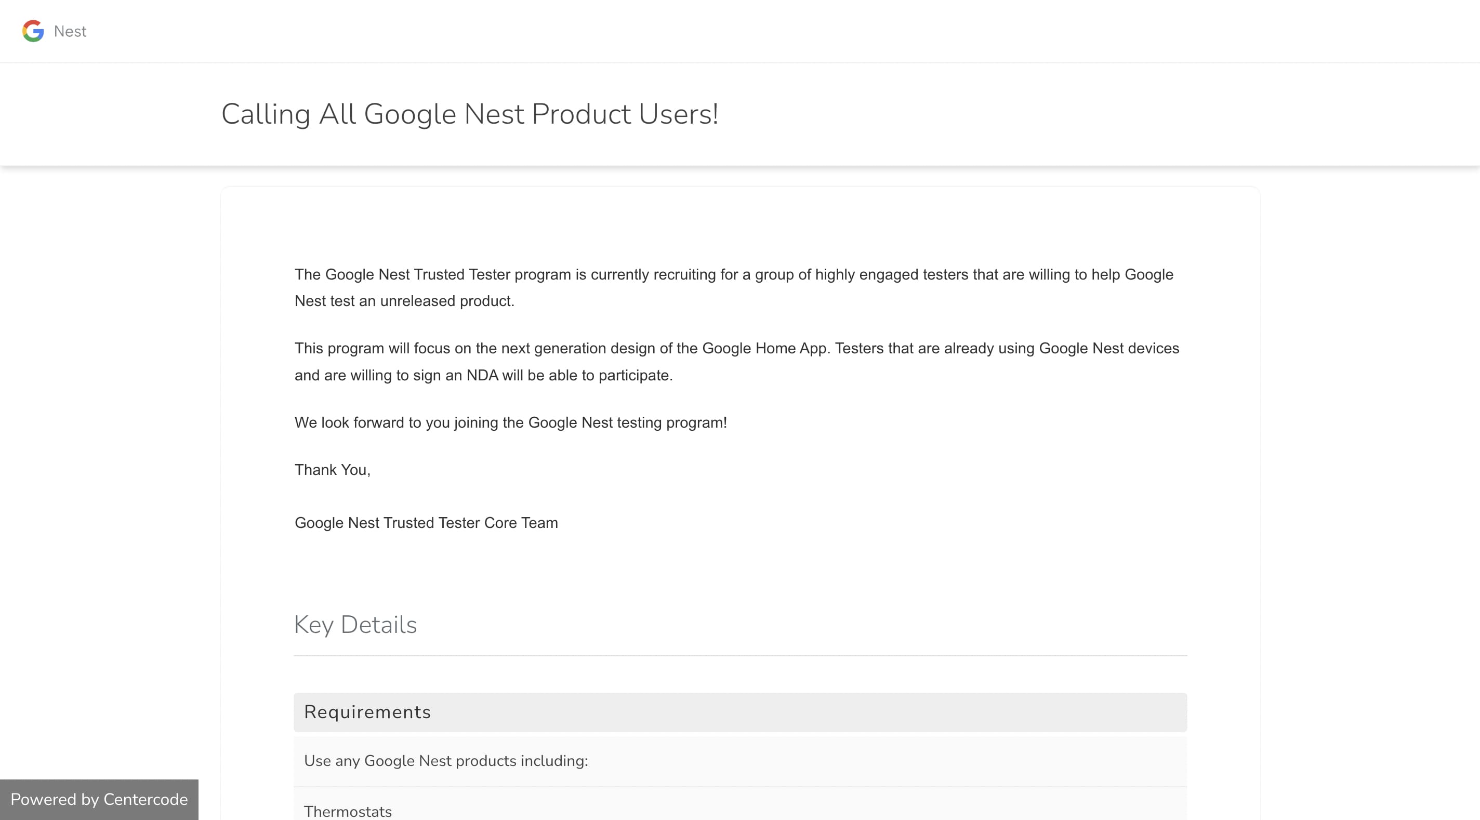Click Google Nest Trusted Tester Core Team signature
Image resolution: width=1480 pixels, height=820 pixels.
coord(426,522)
